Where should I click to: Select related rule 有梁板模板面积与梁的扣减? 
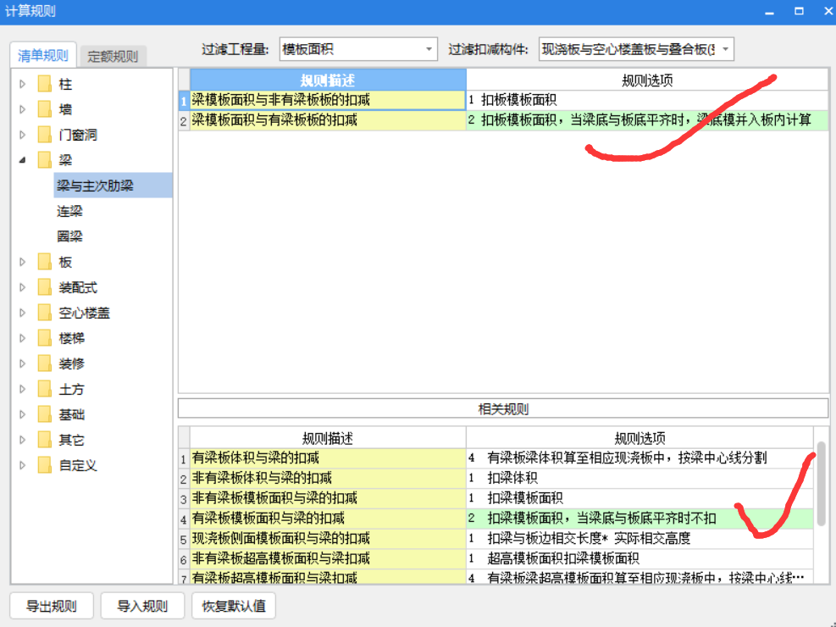(327, 519)
